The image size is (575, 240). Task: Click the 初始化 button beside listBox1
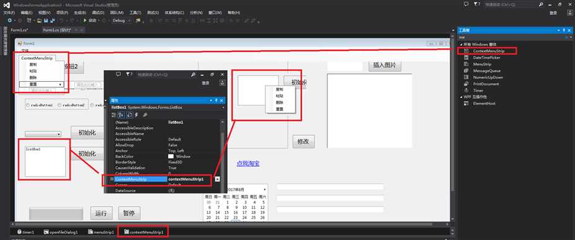point(88,154)
